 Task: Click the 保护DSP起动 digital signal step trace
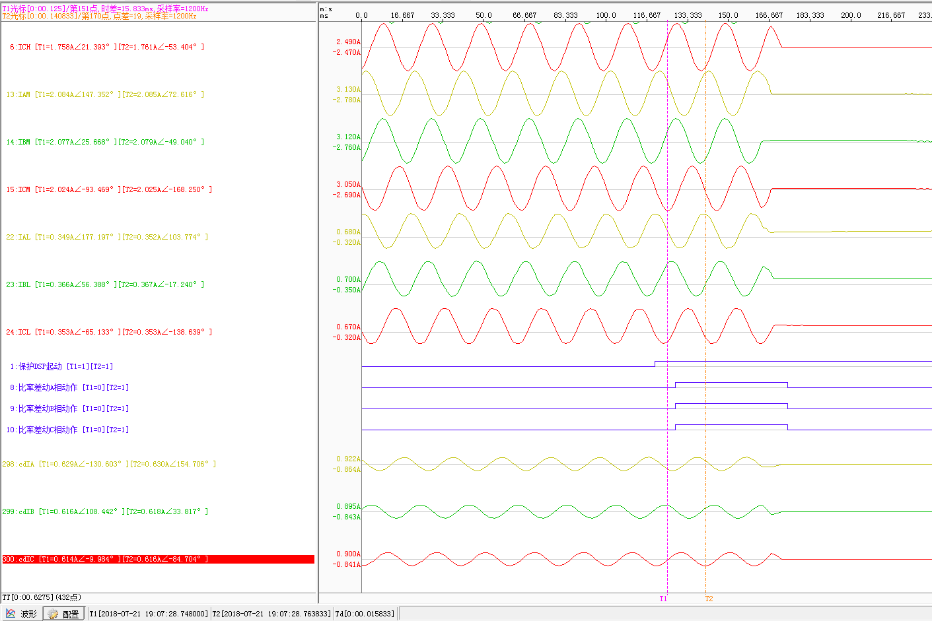[x=647, y=364]
